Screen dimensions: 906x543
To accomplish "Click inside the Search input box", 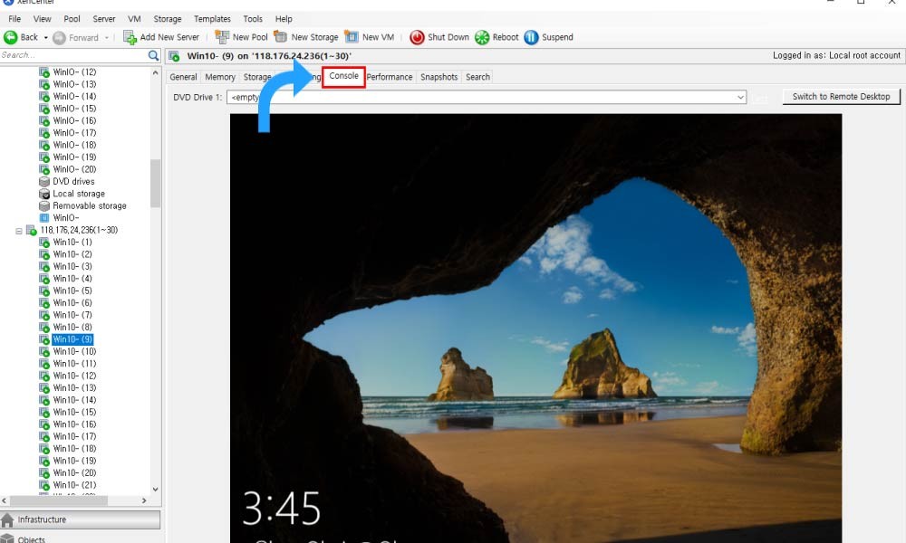I will 72,55.
